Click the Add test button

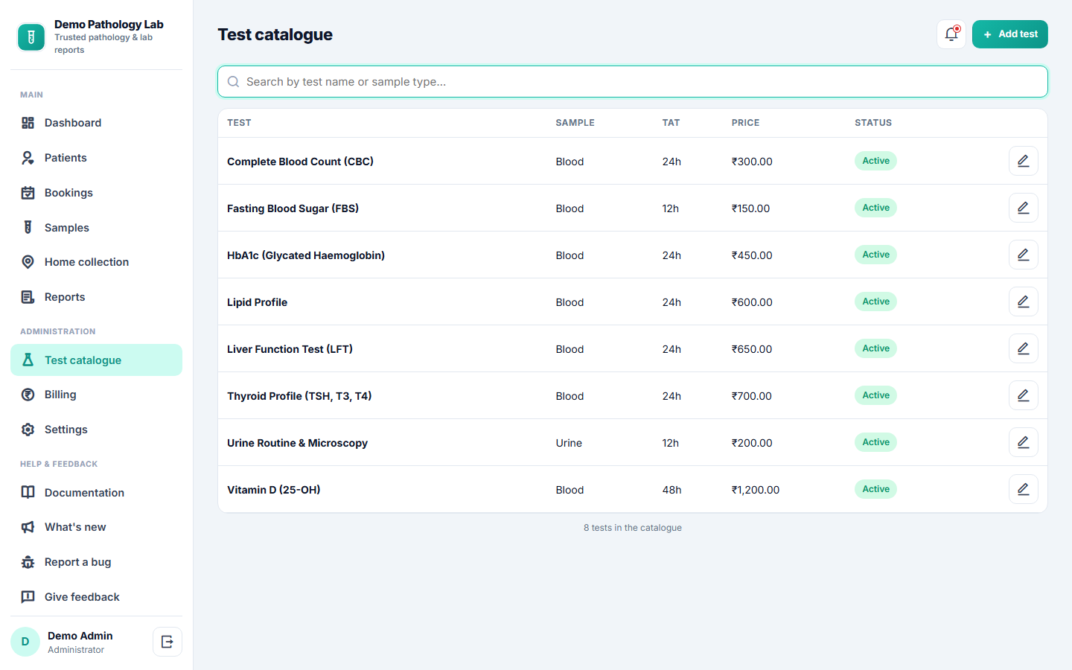tap(1009, 34)
